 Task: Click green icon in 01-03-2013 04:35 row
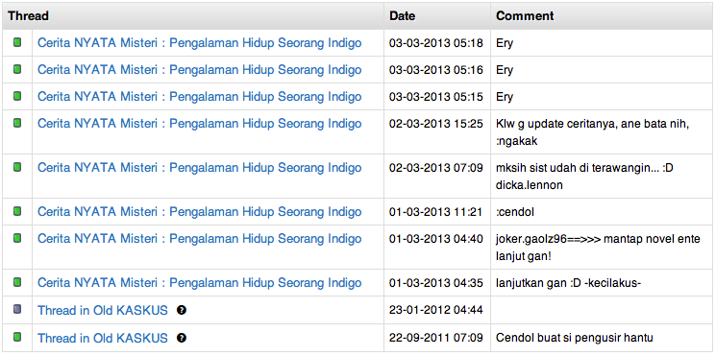click(x=17, y=282)
